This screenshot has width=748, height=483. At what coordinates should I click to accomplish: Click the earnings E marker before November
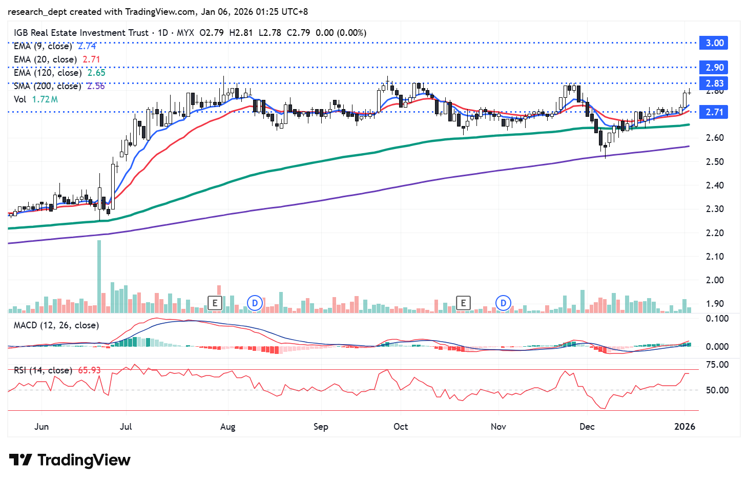[463, 303]
